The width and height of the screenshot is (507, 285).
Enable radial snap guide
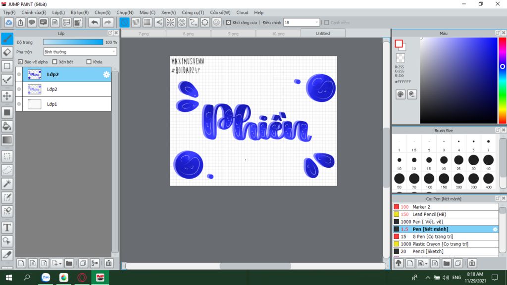tap(170, 22)
